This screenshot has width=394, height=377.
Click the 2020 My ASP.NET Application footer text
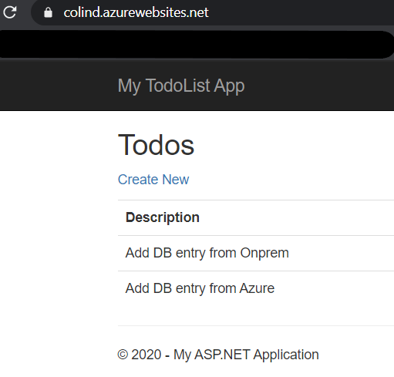click(218, 355)
